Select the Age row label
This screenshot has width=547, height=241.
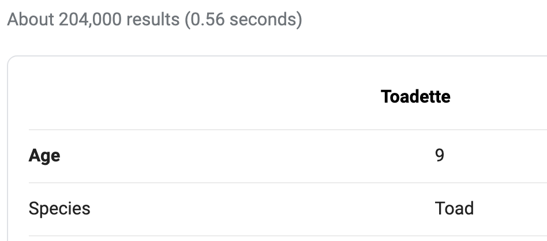pyautogui.click(x=44, y=156)
